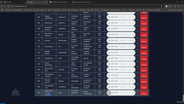Screen dimensions: 184x104
Task: Seek audio progress bar in row 194
Action: 123,58
